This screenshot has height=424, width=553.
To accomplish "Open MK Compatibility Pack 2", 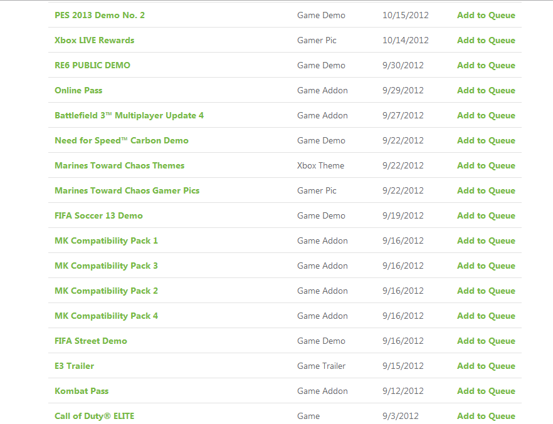I will [106, 291].
